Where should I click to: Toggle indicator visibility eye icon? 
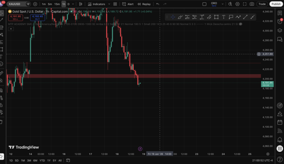tap(241, 24)
